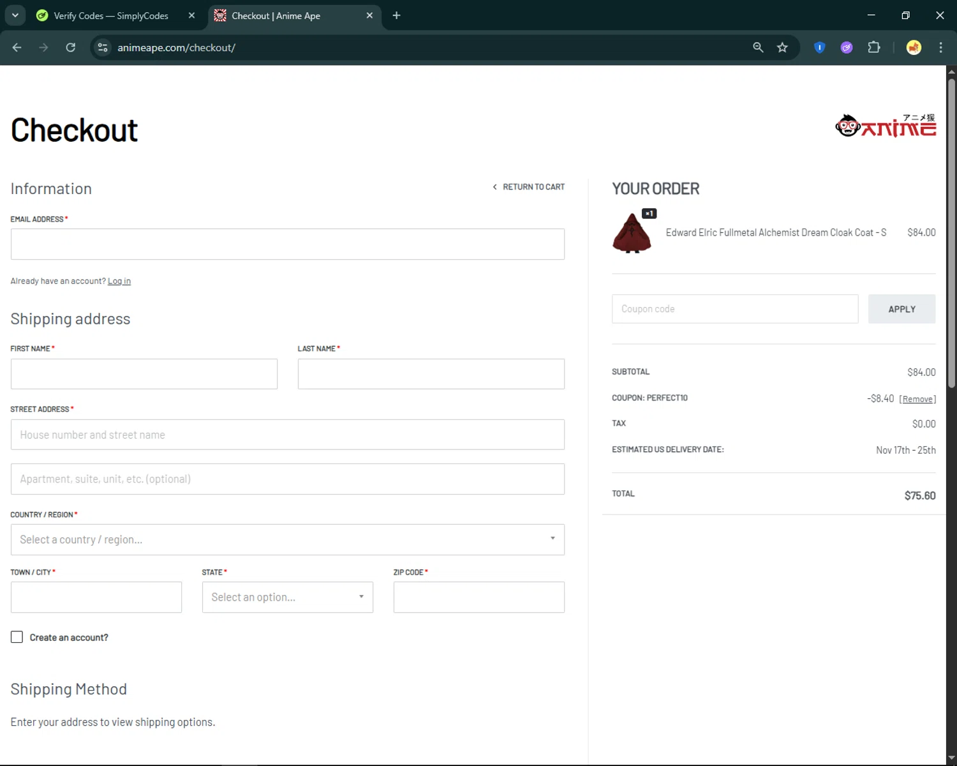Image resolution: width=957 pixels, height=766 pixels.
Task: Click the product name Edward Elric cloak text
Action: 776,232
